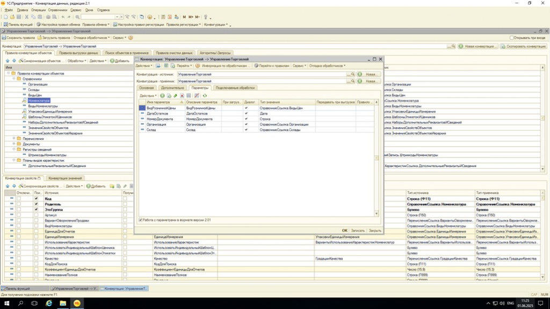Viewport: 550px width, 309px height.
Task: Switch to the Дополнительно tab
Action: point(172,88)
